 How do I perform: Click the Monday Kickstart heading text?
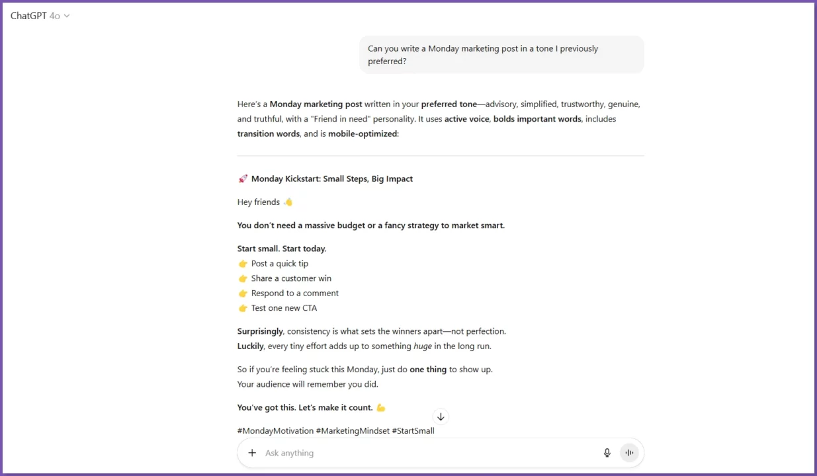331,178
